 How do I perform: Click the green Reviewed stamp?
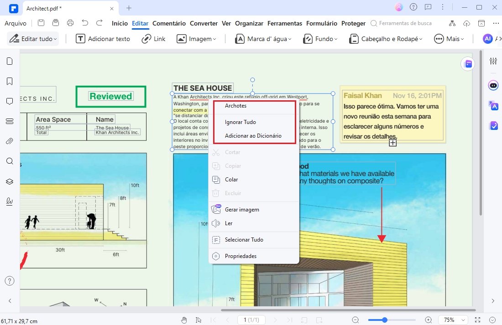111,96
